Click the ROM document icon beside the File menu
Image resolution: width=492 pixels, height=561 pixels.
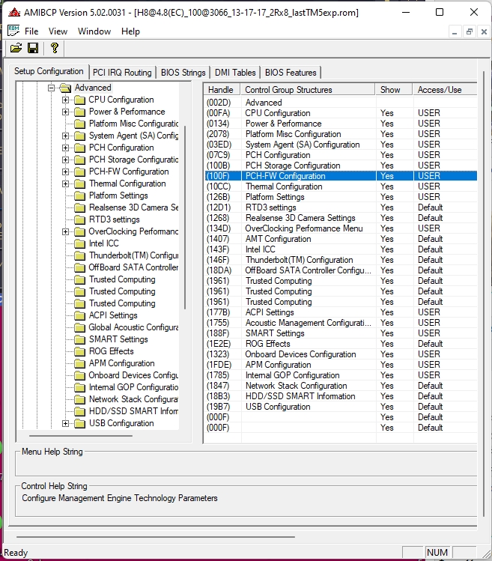(x=13, y=31)
